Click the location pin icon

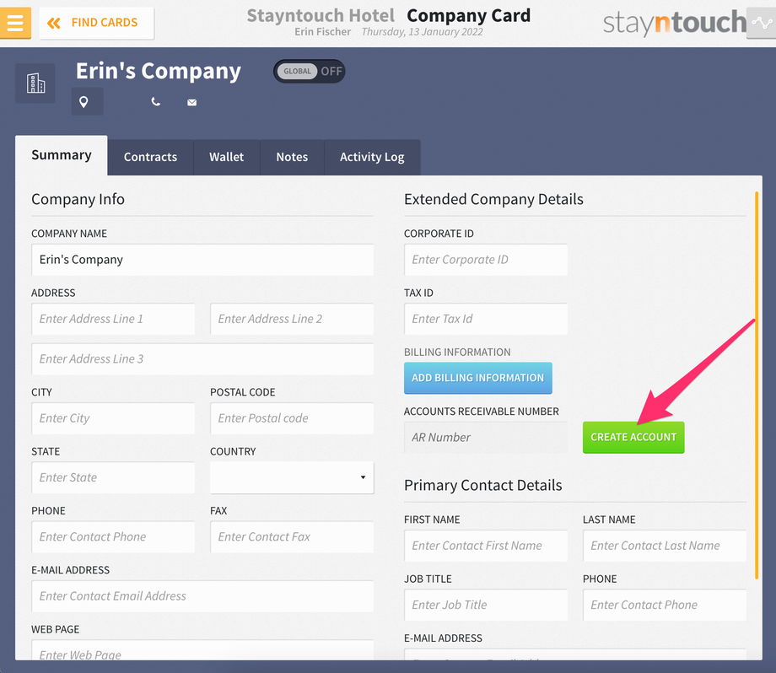click(84, 102)
